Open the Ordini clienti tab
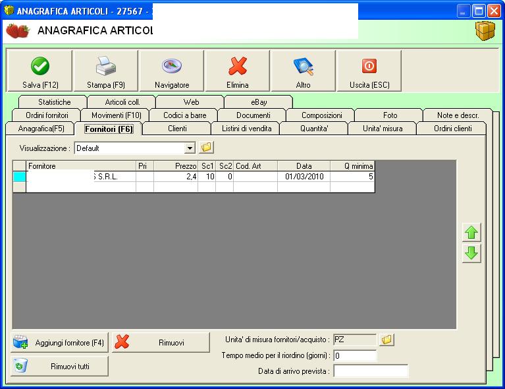The width and height of the screenshot is (505, 389). (x=452, y=129)
